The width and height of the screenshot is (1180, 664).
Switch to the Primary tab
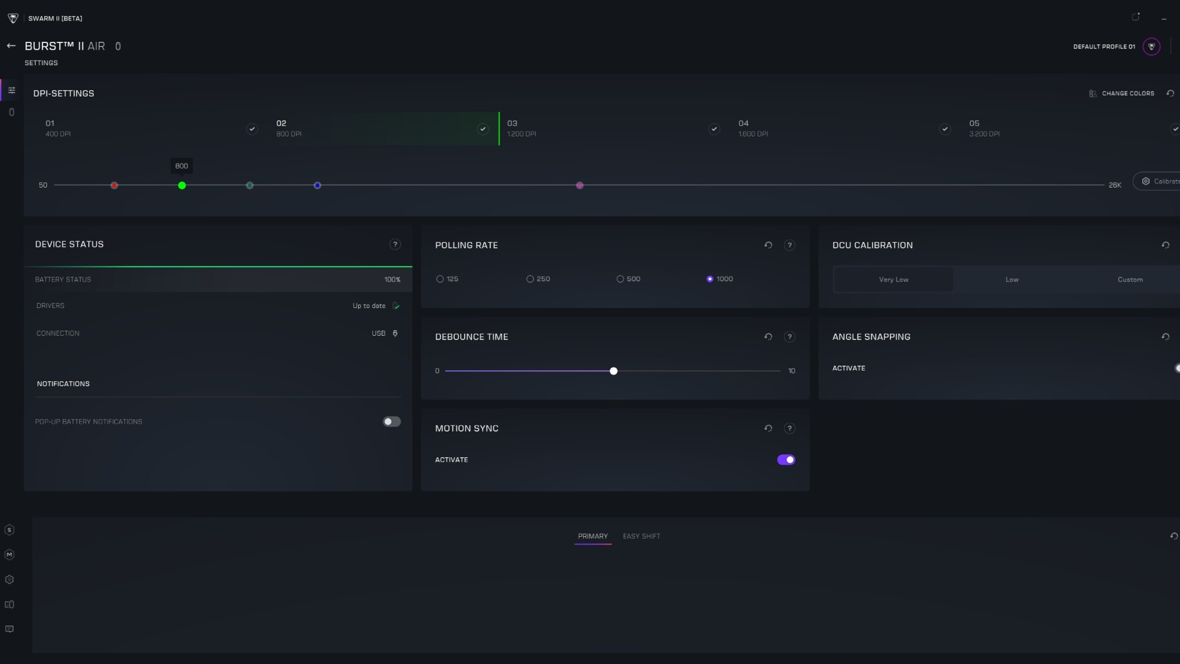592,536
